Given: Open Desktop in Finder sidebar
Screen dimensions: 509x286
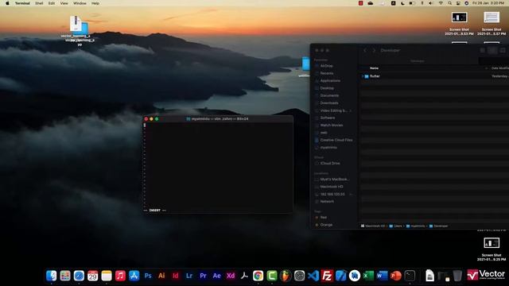Looking at the screenshot, I should click(x=327, y=88).
